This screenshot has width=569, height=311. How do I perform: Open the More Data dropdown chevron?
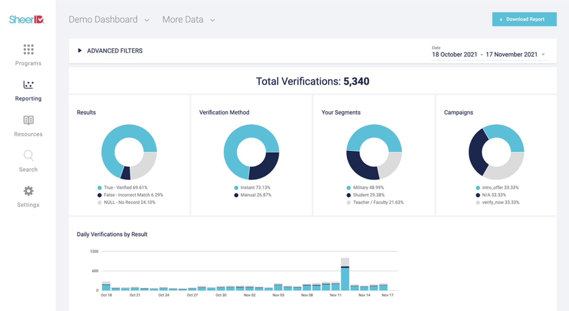(212, 20)
